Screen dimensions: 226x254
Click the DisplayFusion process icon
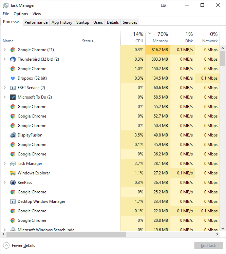(13, 135)
